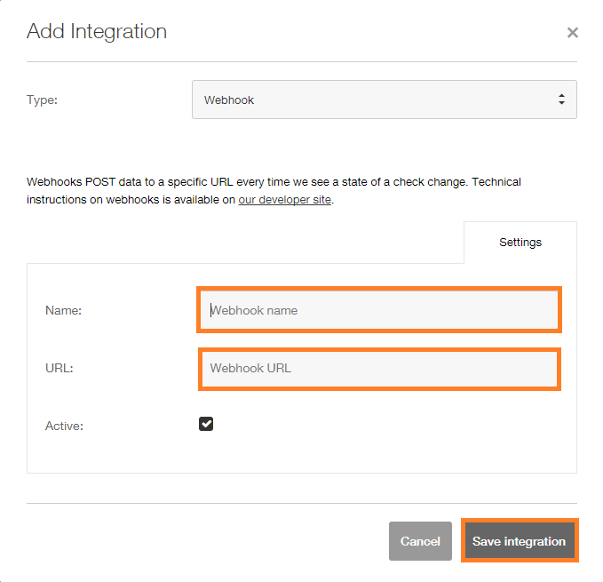The height and width of the screenshot is (582, 603).
Task: Click the empty area below the Active checkbox
Action: 302,455
